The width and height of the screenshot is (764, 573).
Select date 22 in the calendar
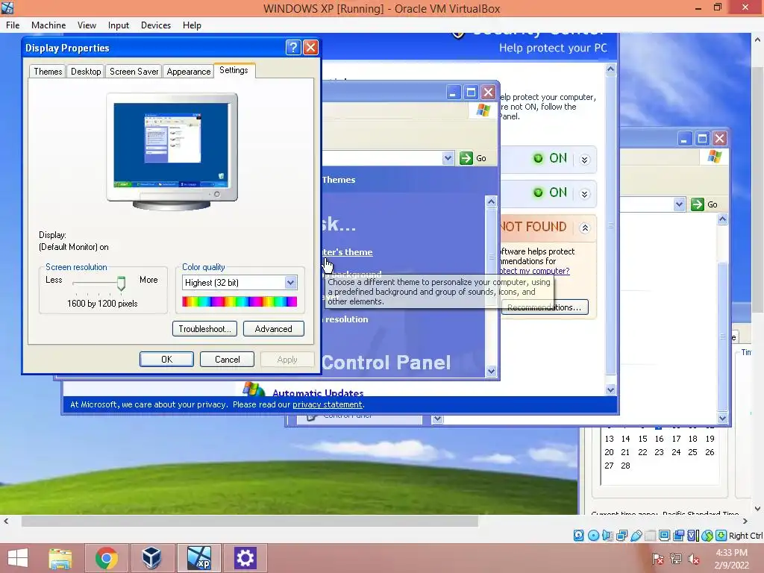pos(642,452)
